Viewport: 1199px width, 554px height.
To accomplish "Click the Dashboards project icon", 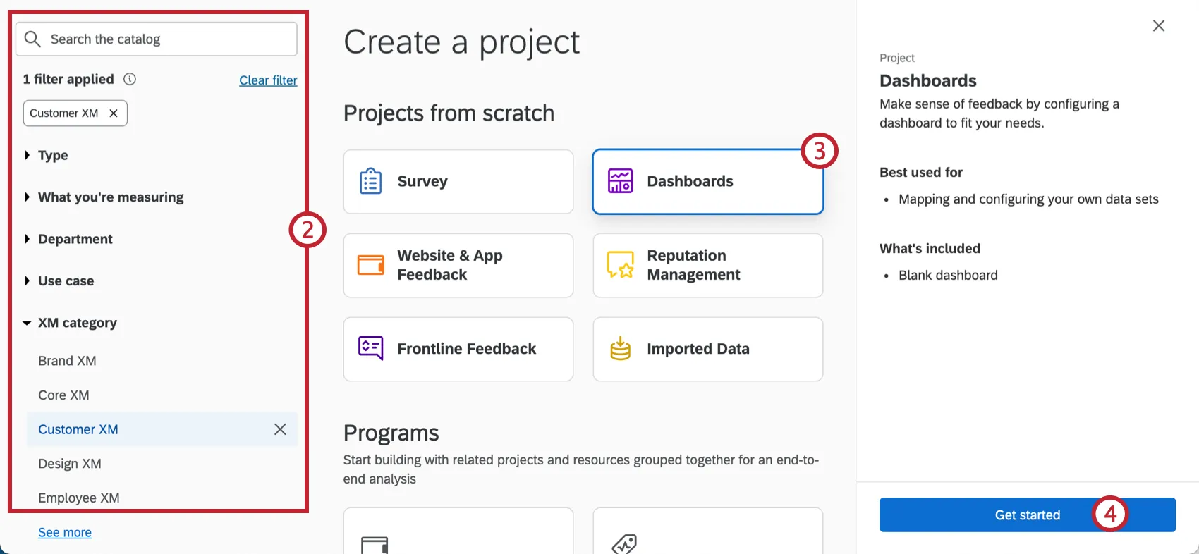I will [619, 181].
